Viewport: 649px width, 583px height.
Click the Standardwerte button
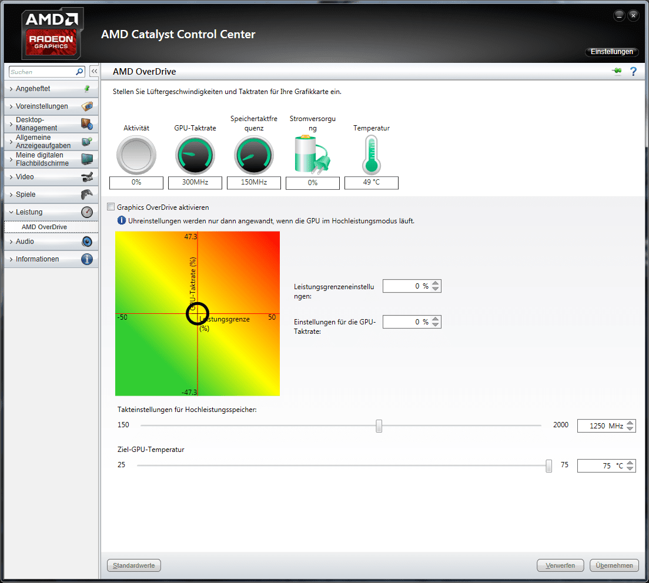coord(133,565)
